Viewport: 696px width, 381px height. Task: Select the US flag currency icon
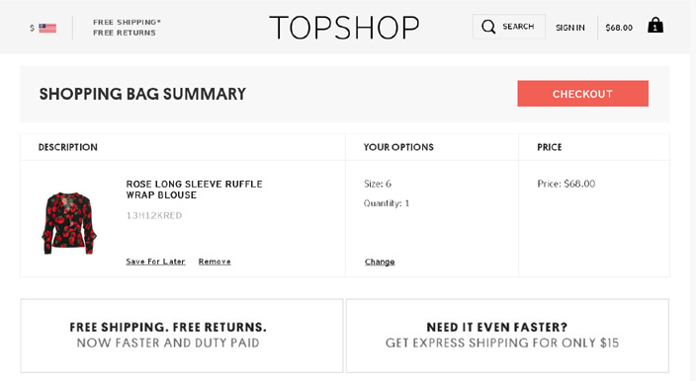47,28
